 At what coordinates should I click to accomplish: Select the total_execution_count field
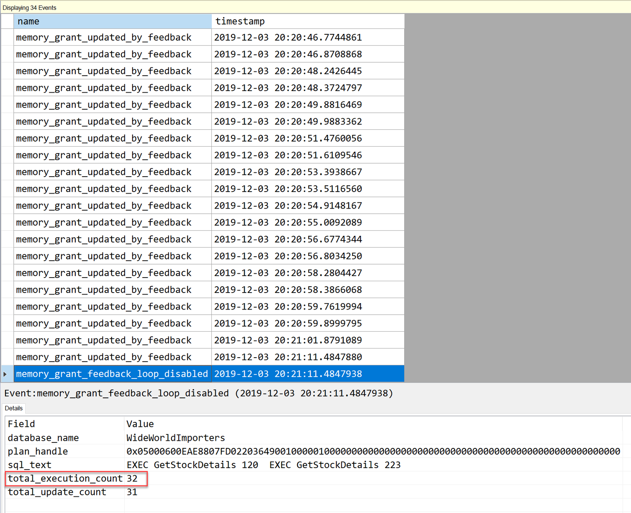[x=65, y=478]
